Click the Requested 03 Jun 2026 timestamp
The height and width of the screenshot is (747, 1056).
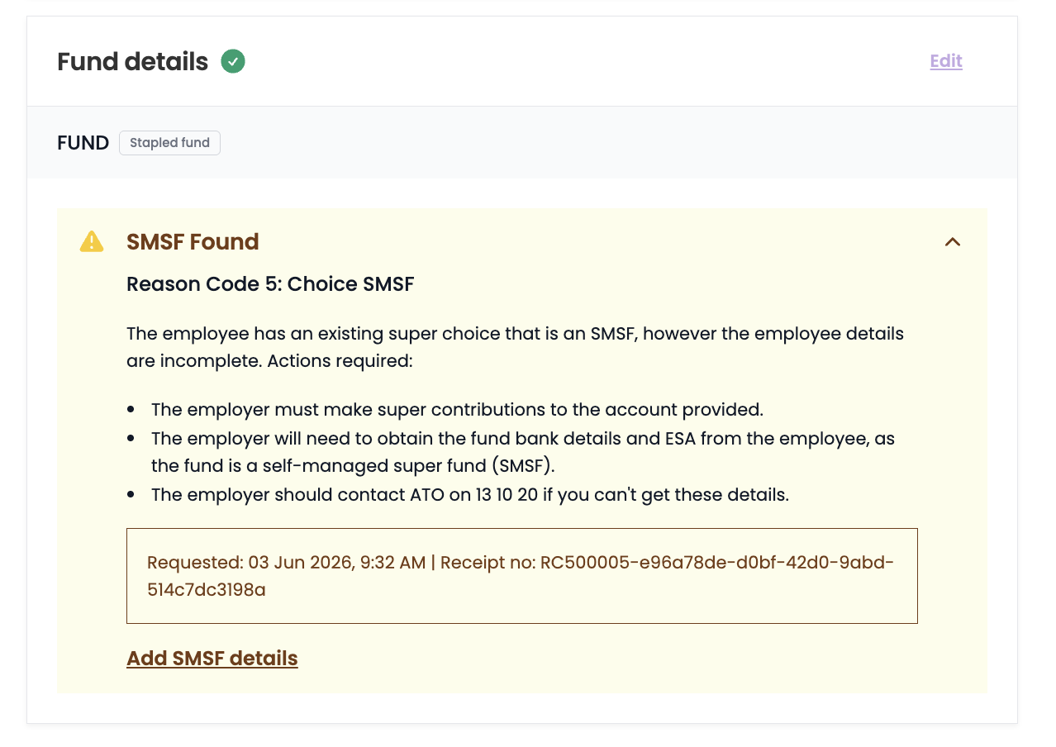coord(287,563)
